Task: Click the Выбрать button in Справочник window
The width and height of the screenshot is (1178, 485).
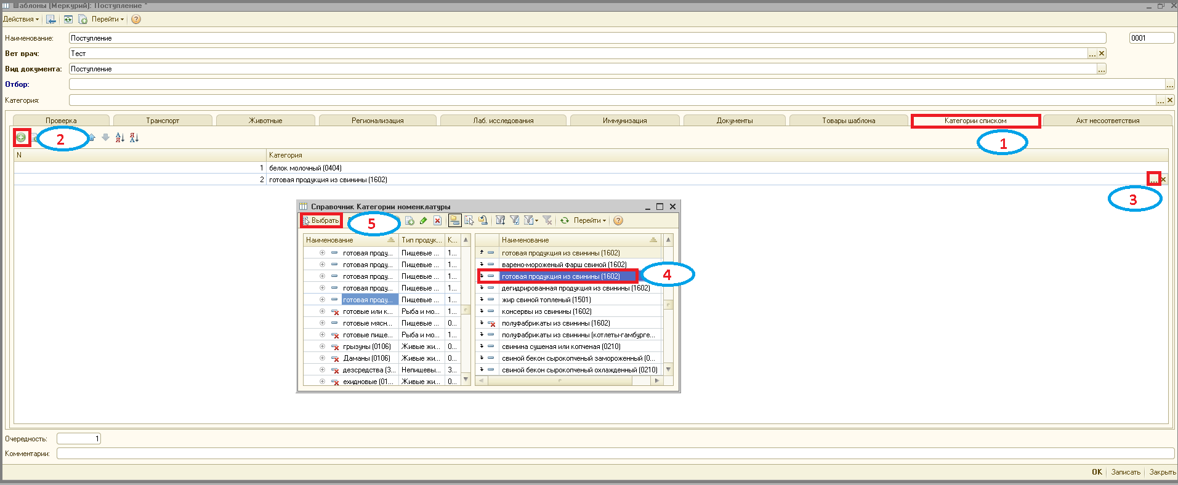Action: [321, 220]
